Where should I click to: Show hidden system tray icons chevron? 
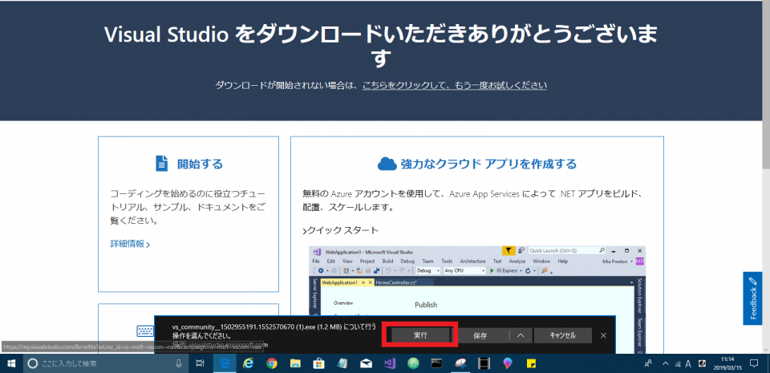pos(666,363)
